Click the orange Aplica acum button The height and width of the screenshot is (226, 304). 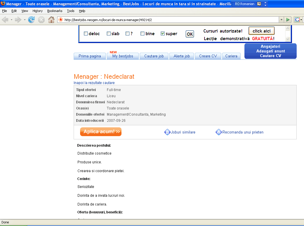point(101,132)
